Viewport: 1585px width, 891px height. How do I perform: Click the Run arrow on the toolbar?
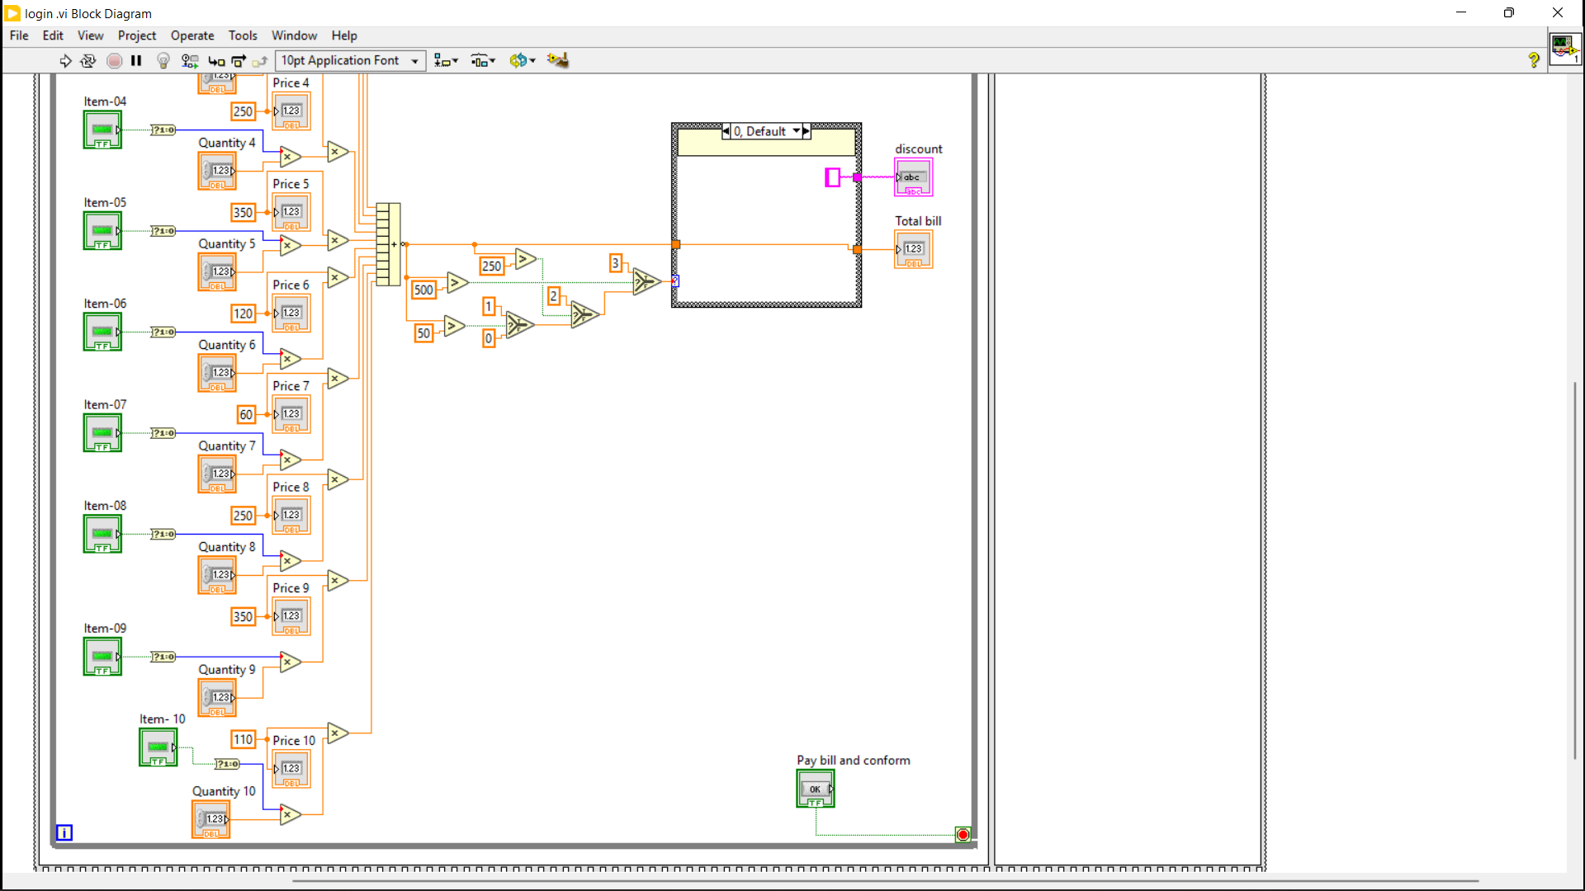65,60
